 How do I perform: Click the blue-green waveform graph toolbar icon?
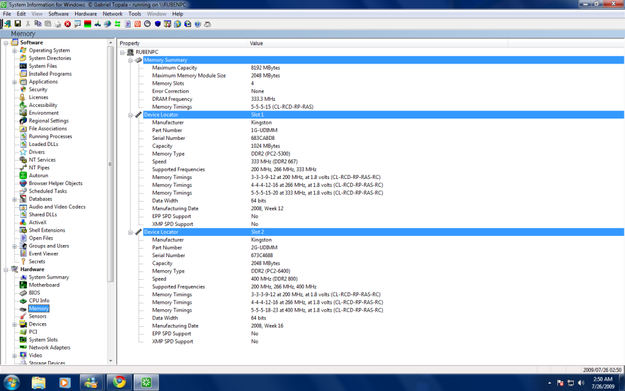pos(98,24)
